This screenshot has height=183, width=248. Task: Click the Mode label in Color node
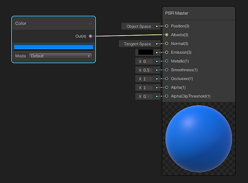(21, 56)
